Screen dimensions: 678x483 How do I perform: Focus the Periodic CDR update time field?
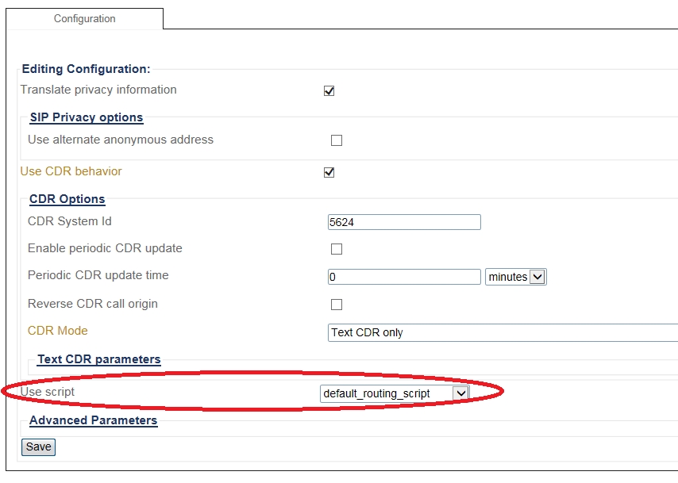(x=404, y=277)
